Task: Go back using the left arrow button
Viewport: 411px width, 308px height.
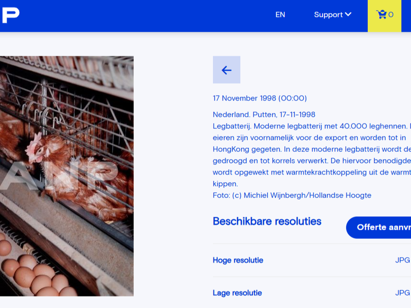Action: (226, 70)
